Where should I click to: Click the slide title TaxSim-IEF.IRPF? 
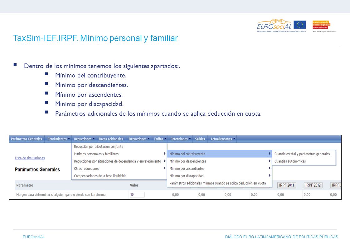click(95, 38)
